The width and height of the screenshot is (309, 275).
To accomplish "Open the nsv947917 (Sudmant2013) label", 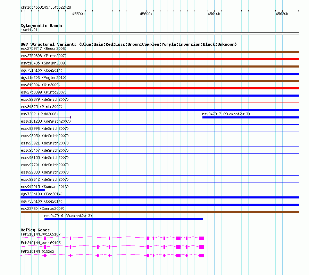I will pyautogui.click(x=226, y=114).
